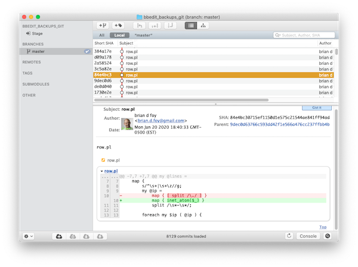Click the removed line with split
358x267 pixels.
pos(223,195)
